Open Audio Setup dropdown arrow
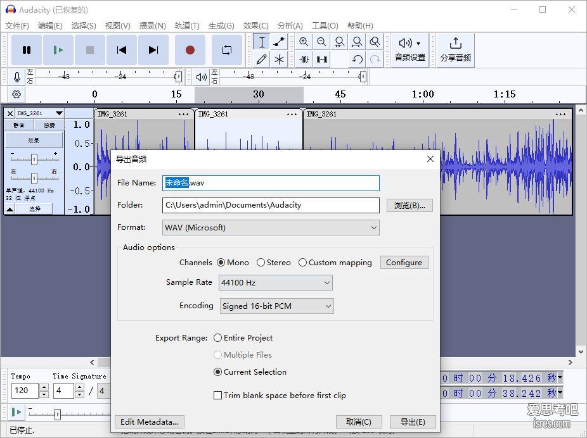Screen dimensions: 587x438 tap(418, 43)
